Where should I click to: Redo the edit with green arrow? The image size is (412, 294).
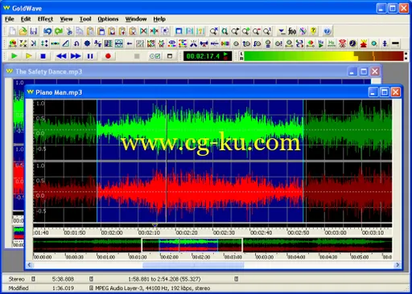tap(59, 31)
